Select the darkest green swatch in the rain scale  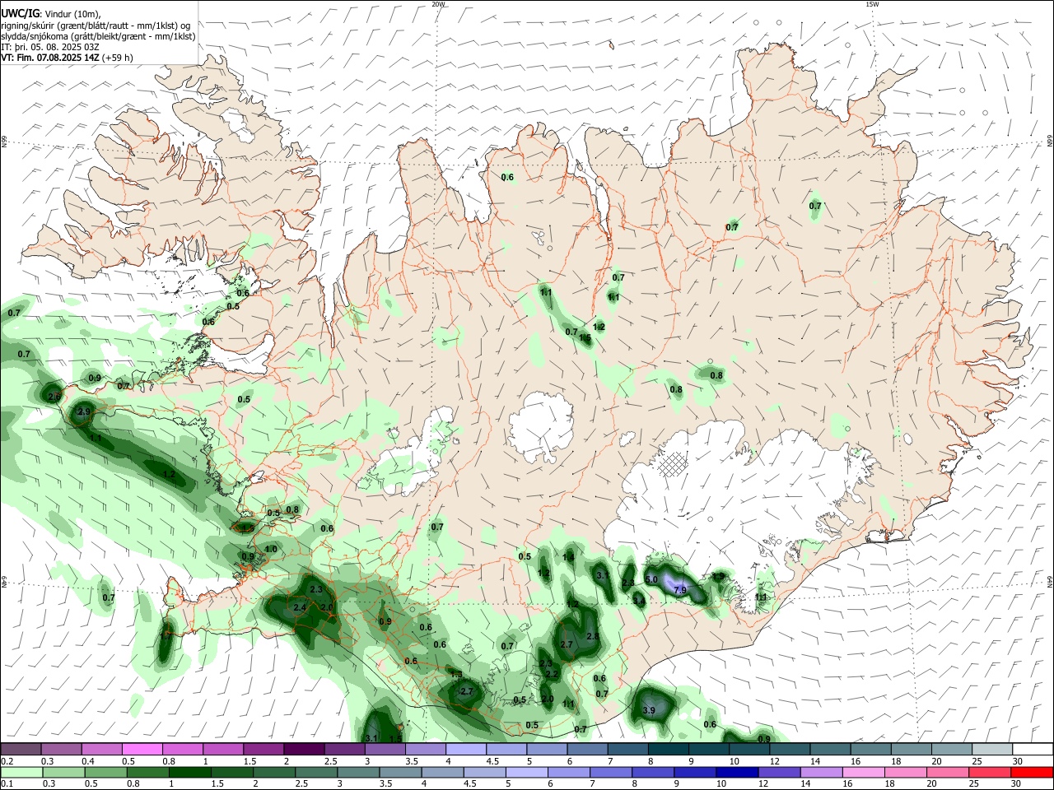click(189, 772)
